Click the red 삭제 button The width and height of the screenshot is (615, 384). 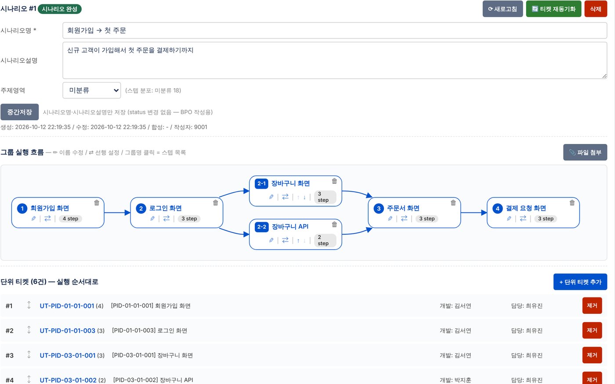pyautogui.click(x=596, y=9)
